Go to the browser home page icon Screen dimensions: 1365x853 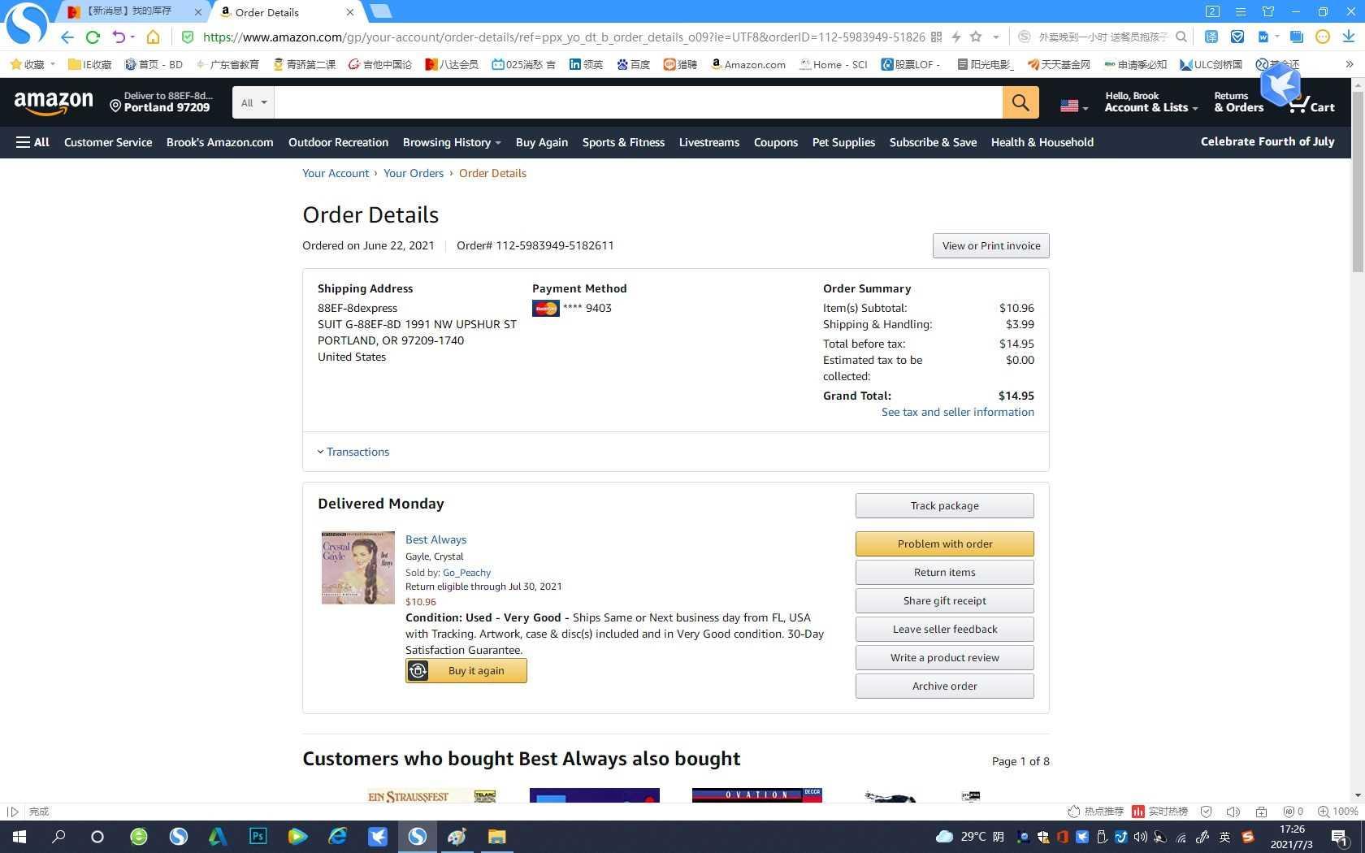click(153, 37)
